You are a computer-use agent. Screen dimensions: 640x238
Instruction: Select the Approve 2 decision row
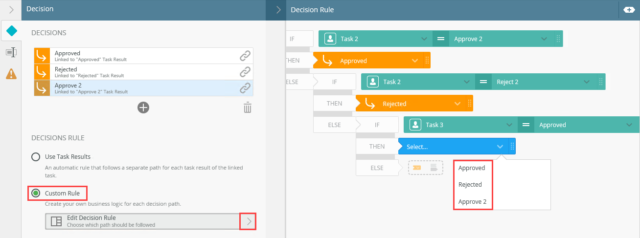pos(143,88)
